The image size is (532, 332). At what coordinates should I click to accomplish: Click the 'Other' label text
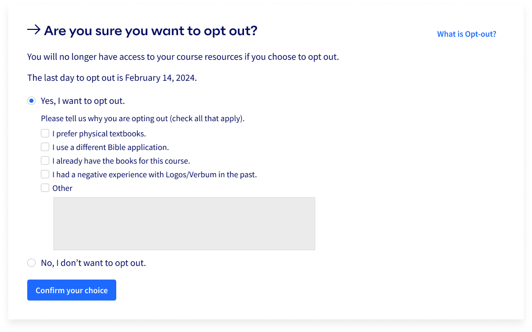62,188
